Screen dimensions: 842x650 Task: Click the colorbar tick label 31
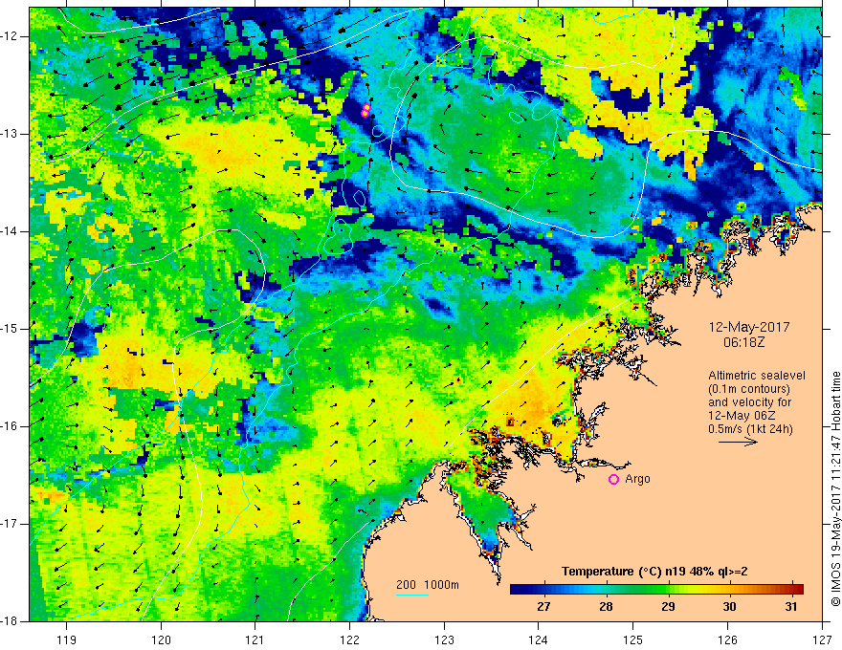pos(790,607)
